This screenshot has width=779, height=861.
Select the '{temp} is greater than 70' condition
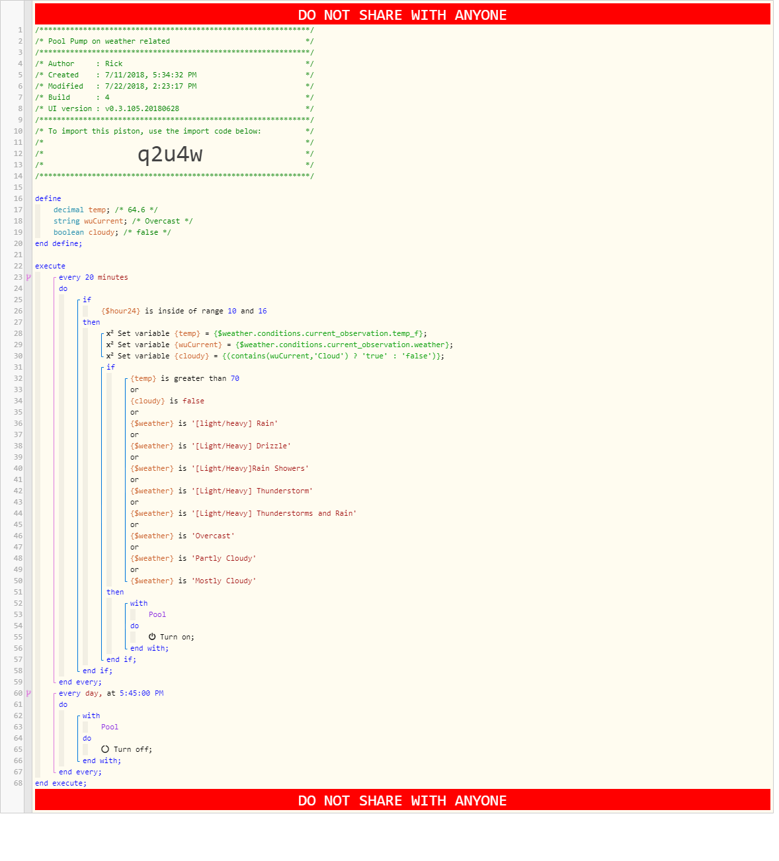(x=184, y=378)
